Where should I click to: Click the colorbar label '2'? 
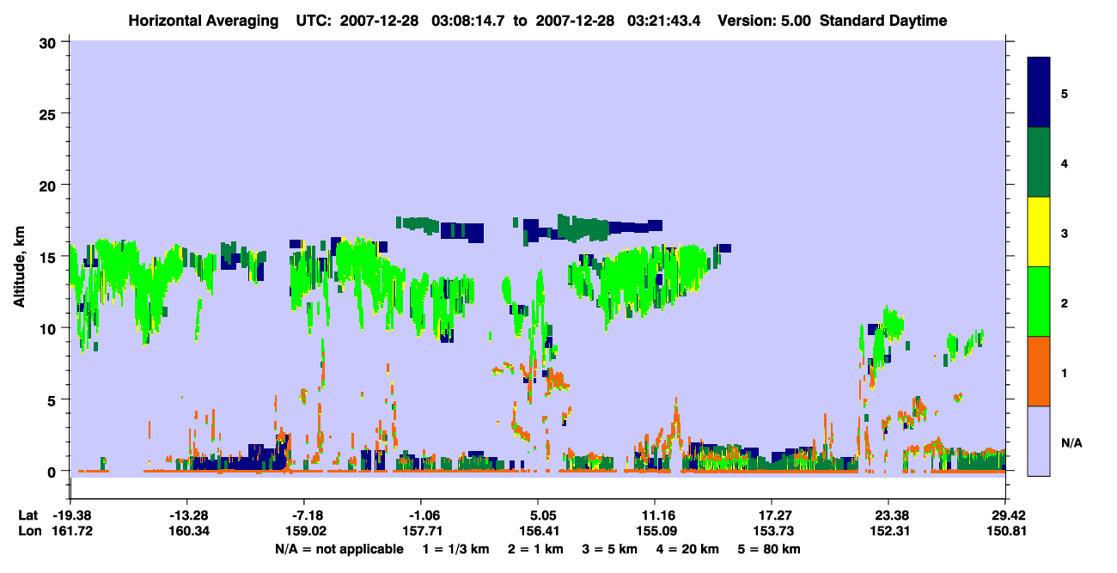click(x=1065, y=303)
